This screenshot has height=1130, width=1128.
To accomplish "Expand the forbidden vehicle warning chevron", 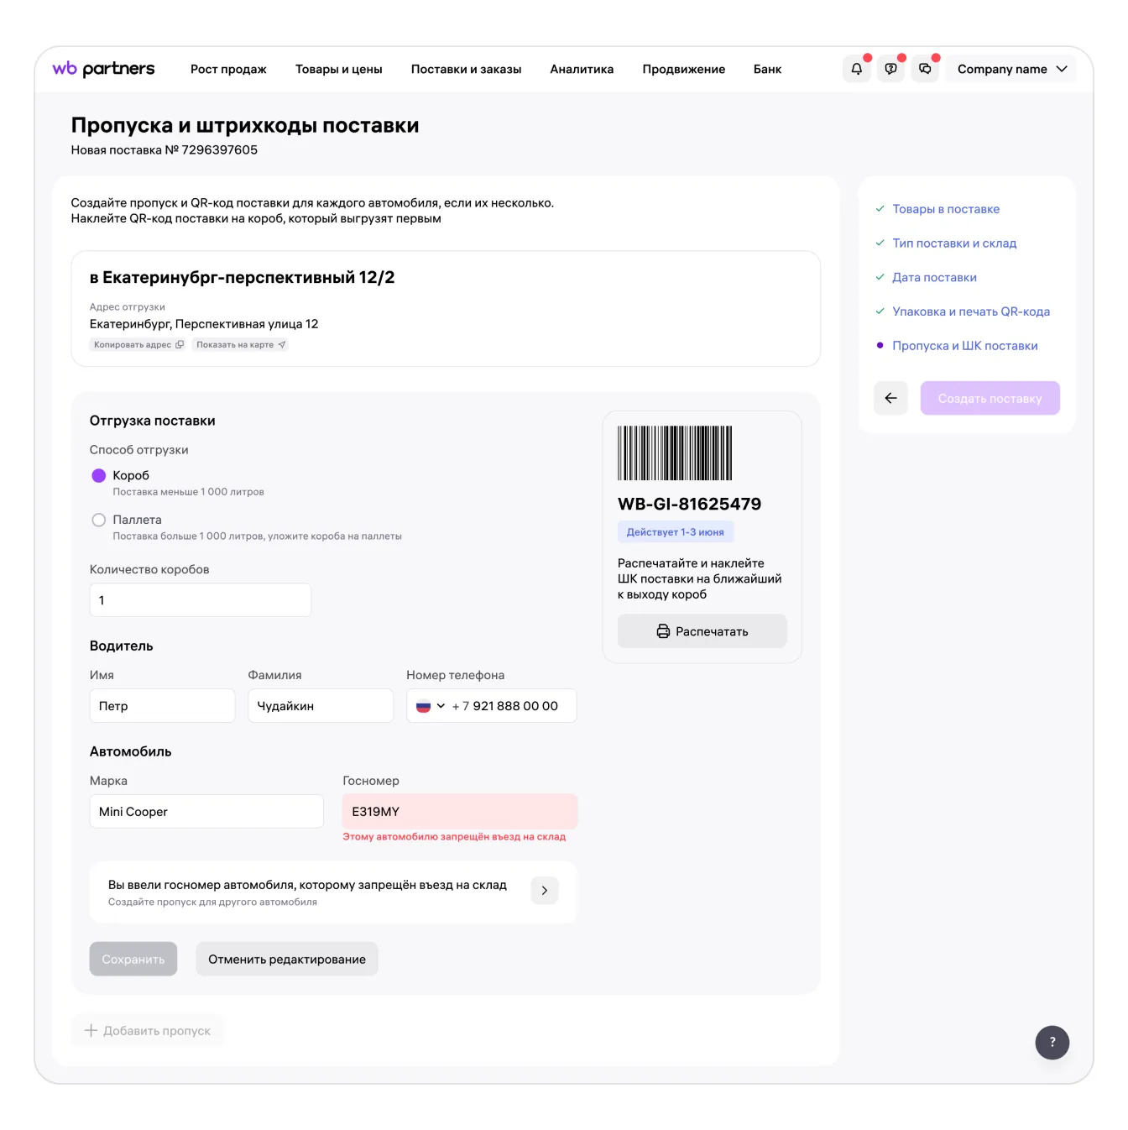I will point(544,891).
